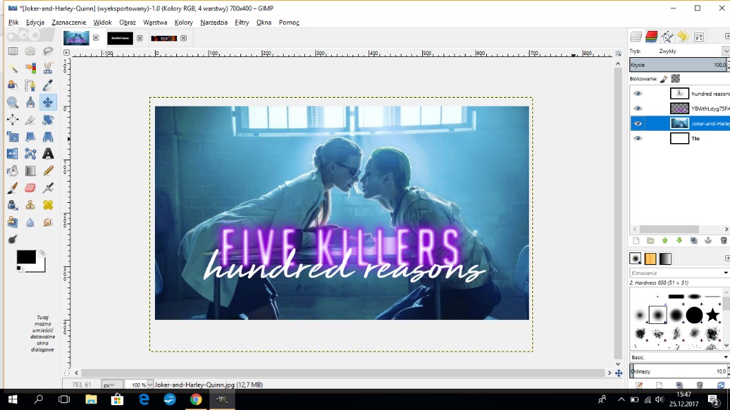The height and width of the screenshot is (410, 730).
Task: Select the Heal tool bandage icon
Action: (x=48, y=205)
